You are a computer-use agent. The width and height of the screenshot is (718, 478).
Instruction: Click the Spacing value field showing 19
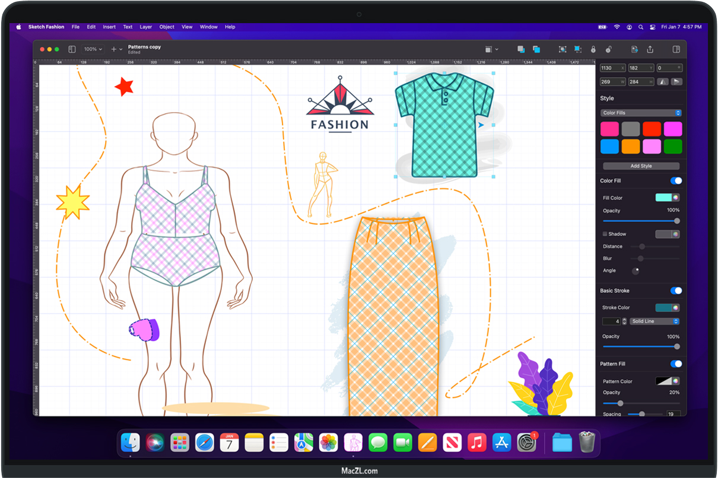(x=673, y=414)
